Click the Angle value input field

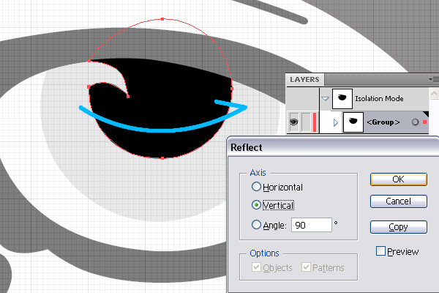tap(312, 225)
